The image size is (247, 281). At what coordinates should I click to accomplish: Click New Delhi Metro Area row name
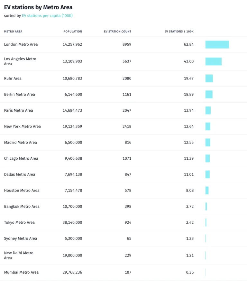point(19,255)
